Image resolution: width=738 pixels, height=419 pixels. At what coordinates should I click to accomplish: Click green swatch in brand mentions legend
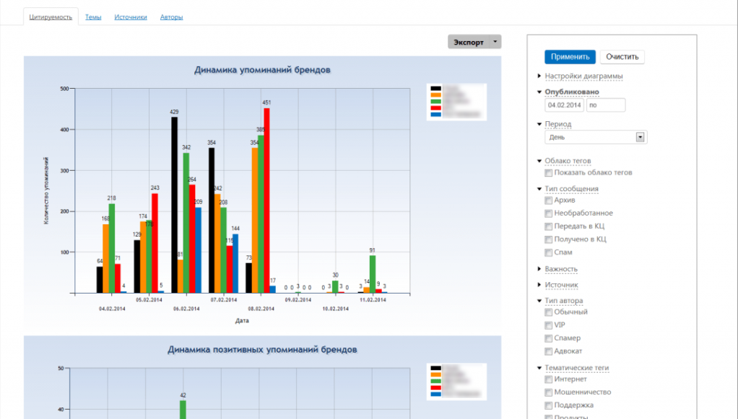[x=436, y=102]
